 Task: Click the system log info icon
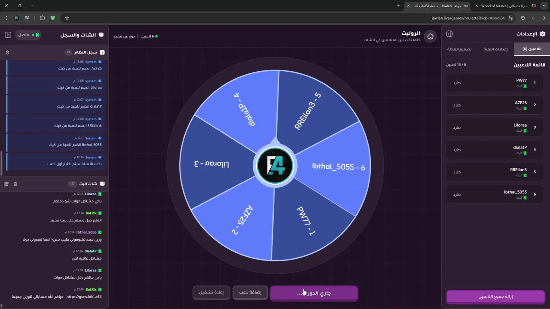(x=102, y=52)
